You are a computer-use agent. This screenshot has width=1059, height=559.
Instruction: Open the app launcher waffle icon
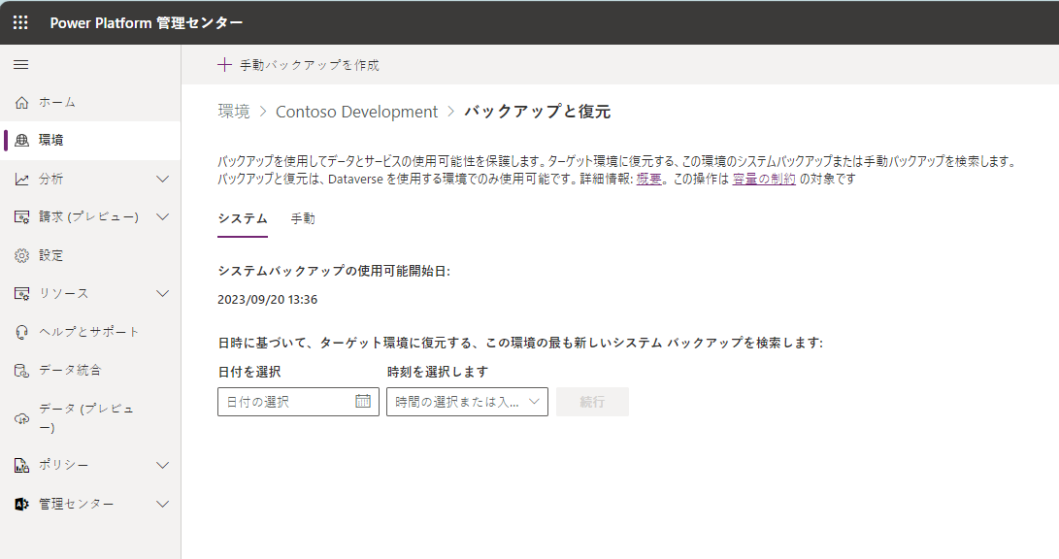pyautogui.click(x=19, y=22)
